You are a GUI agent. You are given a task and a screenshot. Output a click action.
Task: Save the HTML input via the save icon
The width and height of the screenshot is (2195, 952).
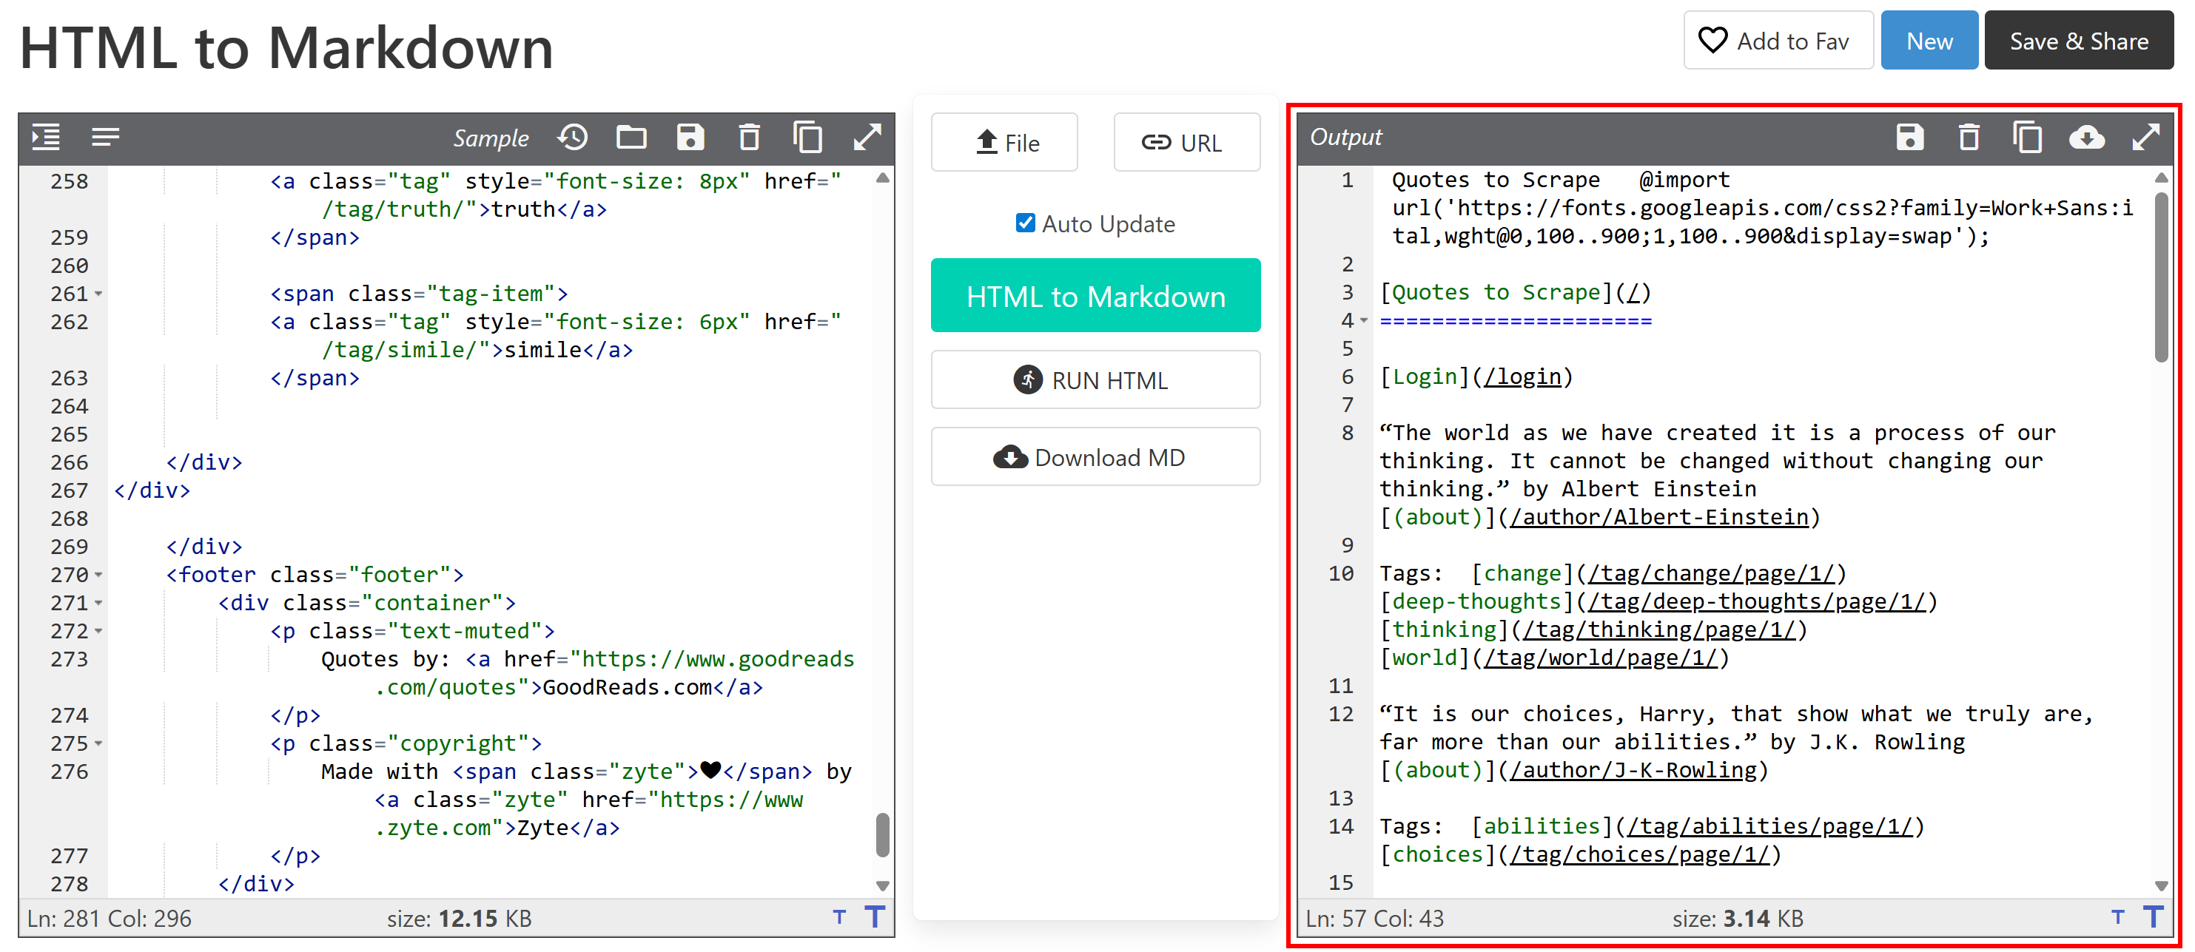[691, 137]
